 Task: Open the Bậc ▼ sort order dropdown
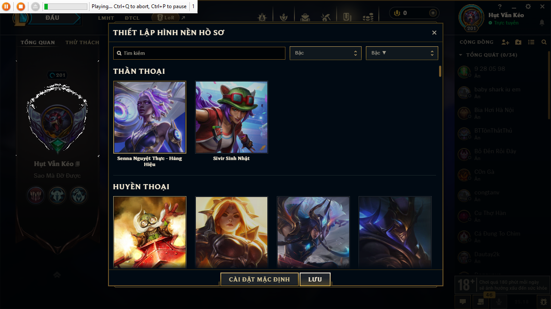point(402,53)
